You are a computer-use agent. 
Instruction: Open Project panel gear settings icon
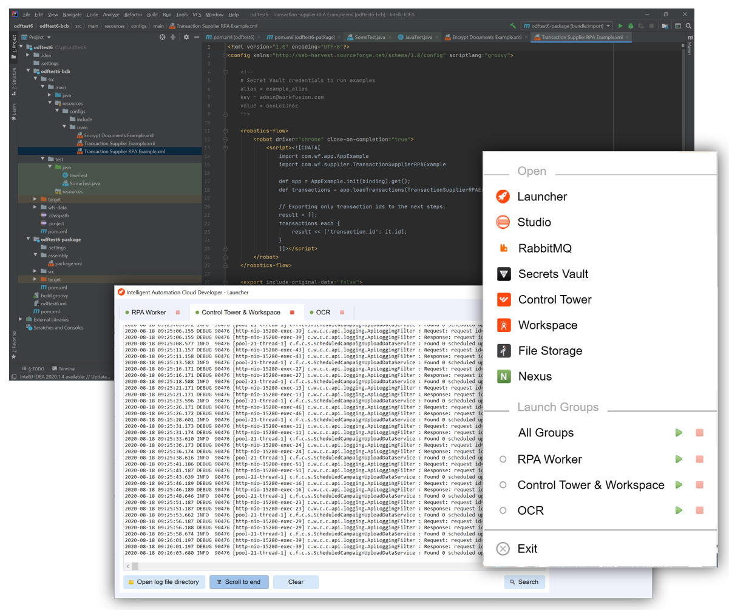(x=186, y=38)
